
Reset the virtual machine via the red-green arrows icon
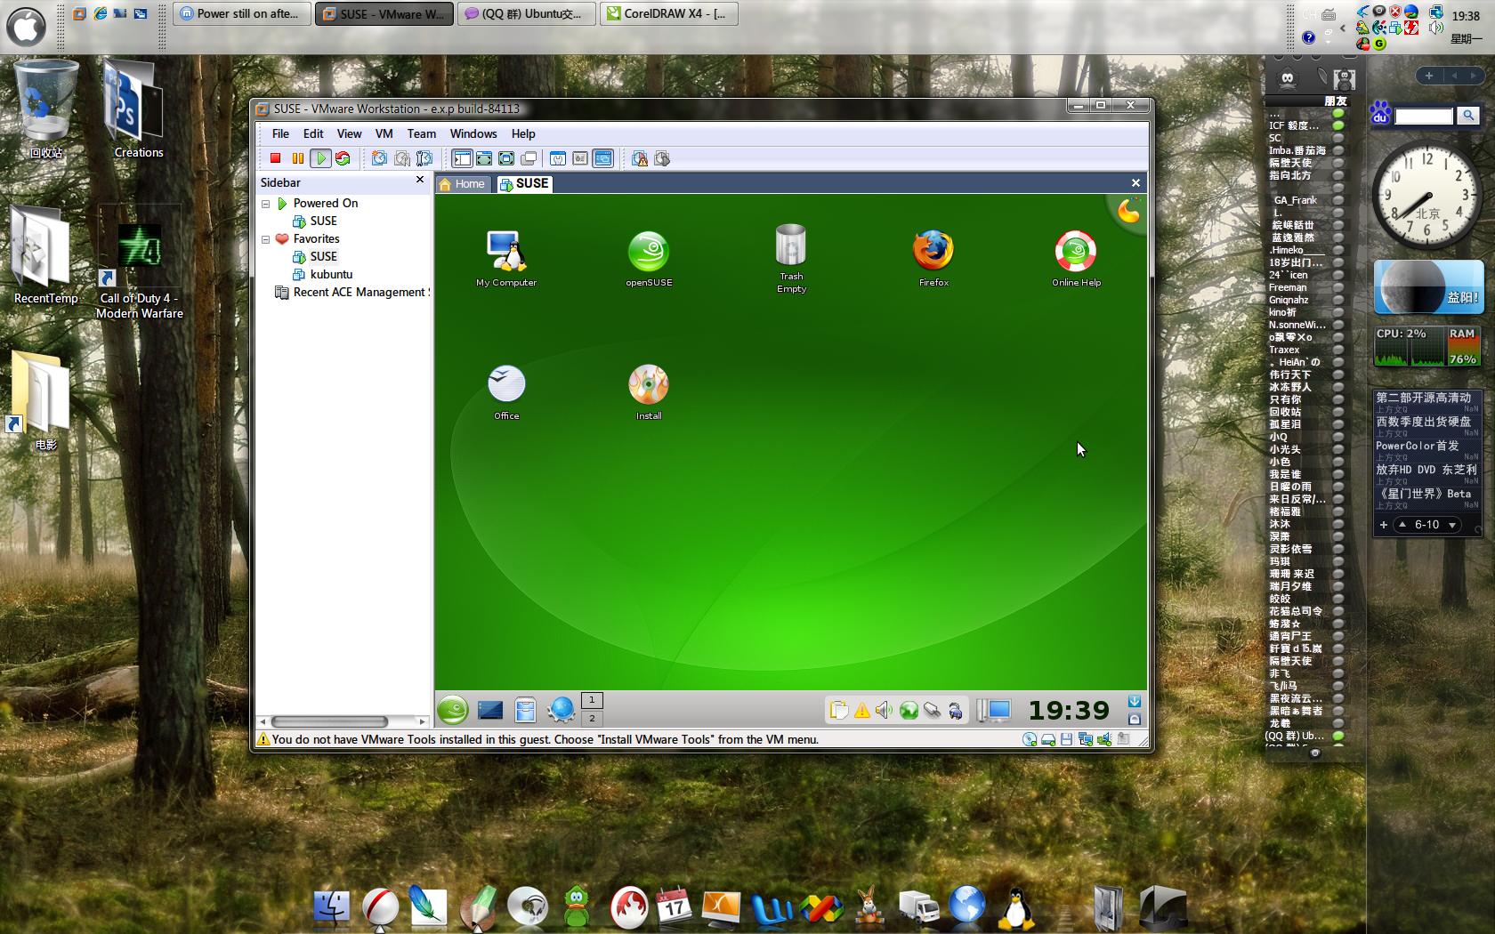(343, 158)
